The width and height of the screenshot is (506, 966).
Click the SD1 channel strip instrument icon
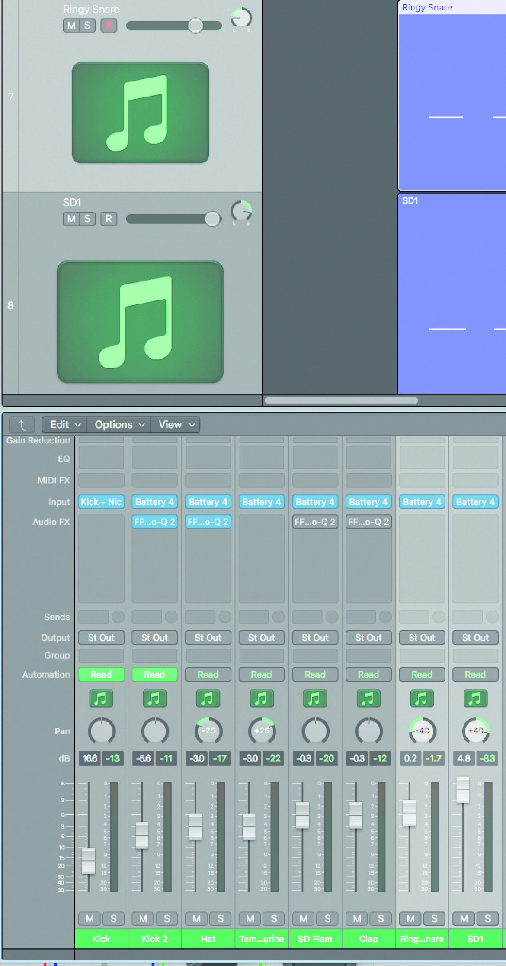[x=475, y=698]
